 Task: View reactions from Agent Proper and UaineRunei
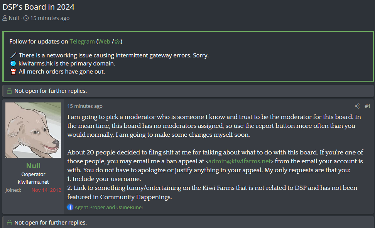(108, 207)
